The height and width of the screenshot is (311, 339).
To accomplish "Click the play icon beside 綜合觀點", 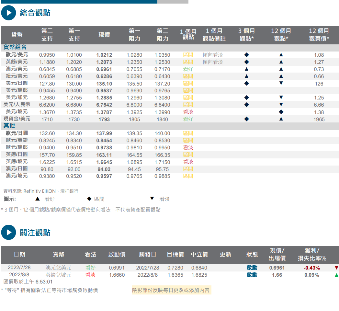I will click(x=8, y=13).
